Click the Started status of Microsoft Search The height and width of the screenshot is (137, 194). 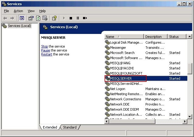pos(175,53)
